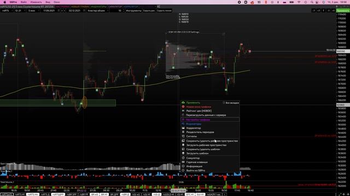Click the 'Инструменты' toolbar button
The image size is (350, 196).
point(133,11)
